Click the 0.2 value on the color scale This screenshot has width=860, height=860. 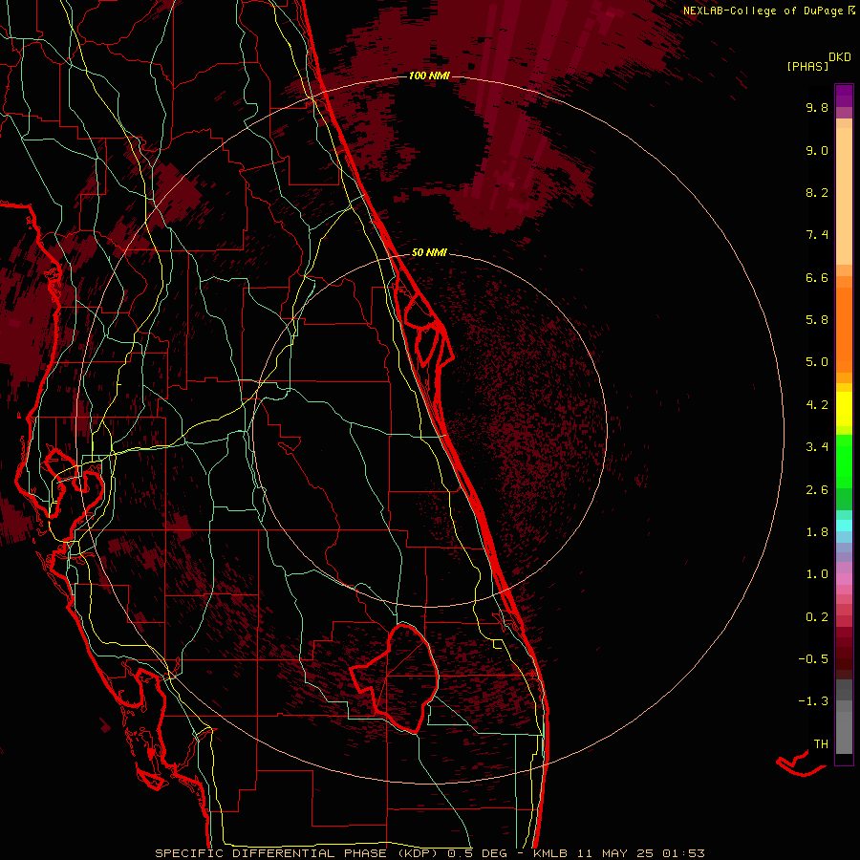[817, 617]
